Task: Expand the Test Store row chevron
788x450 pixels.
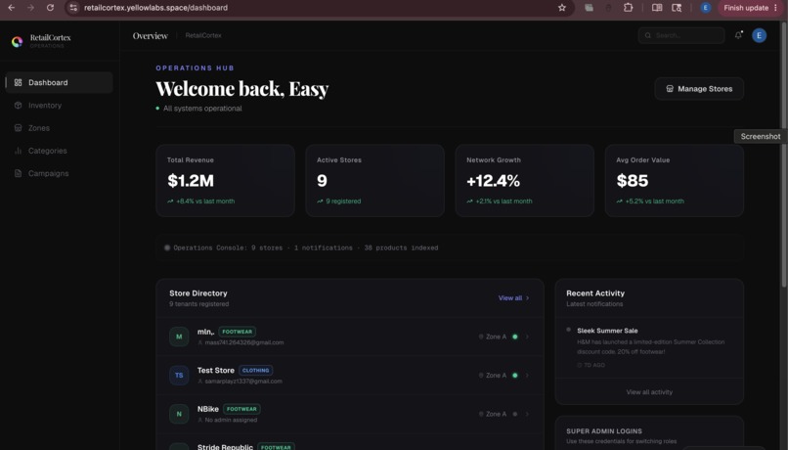Action: tap(527, 376)
